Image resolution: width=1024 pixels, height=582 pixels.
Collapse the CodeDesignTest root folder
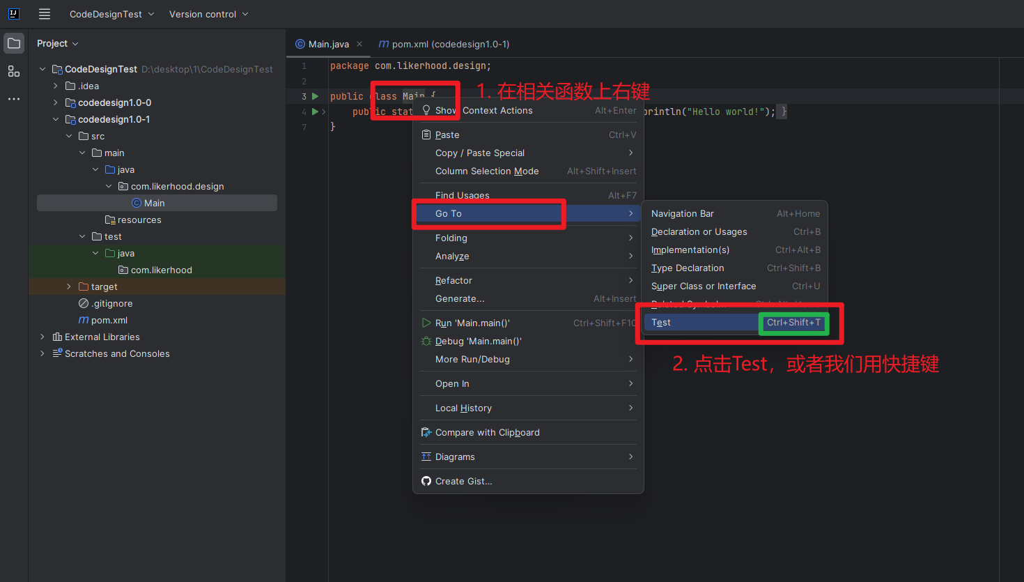tap(42, 69)
